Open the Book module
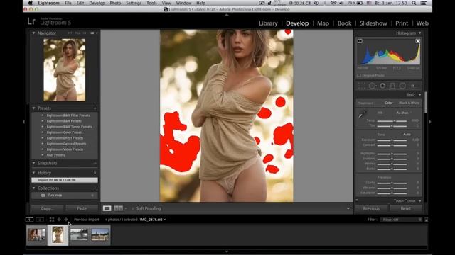 344,23
